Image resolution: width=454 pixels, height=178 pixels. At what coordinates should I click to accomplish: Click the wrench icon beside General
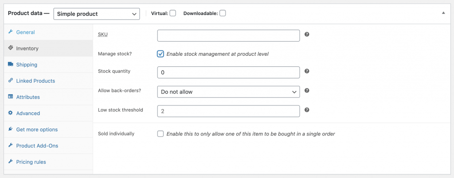(x=11, y=32)
